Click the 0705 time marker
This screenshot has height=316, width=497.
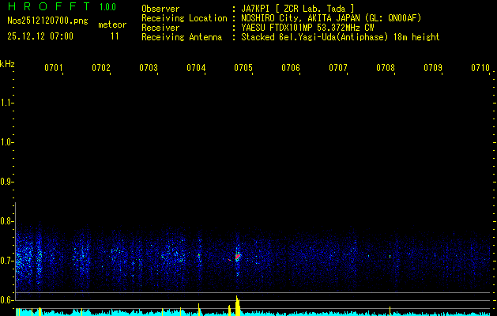point(243,69)
